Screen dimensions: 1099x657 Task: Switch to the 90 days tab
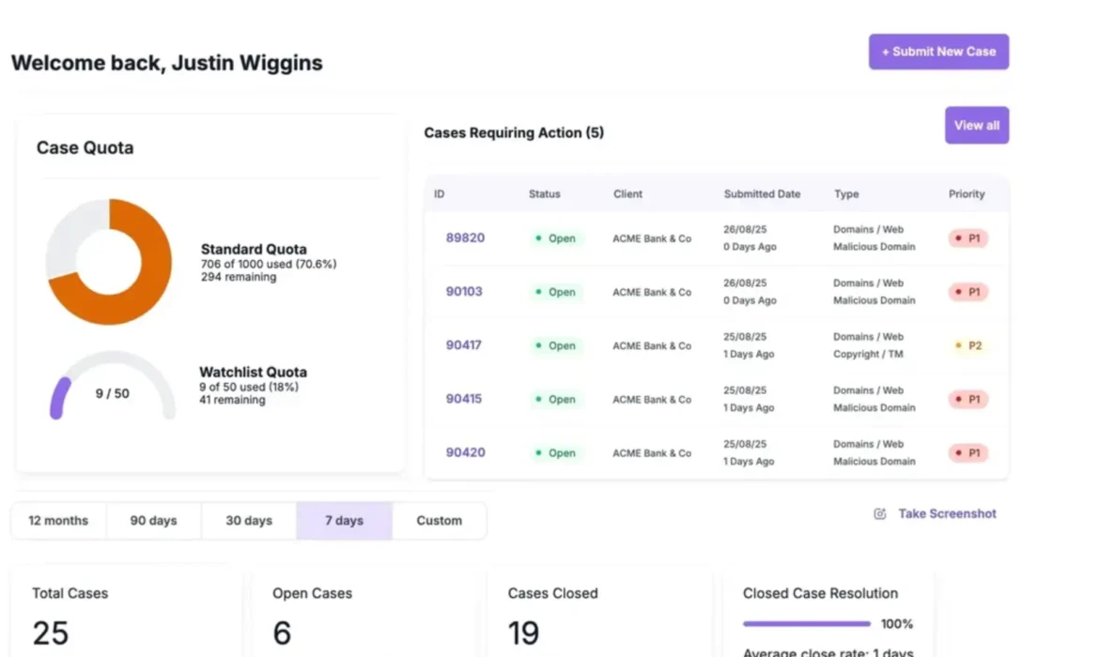coord(153,520)
